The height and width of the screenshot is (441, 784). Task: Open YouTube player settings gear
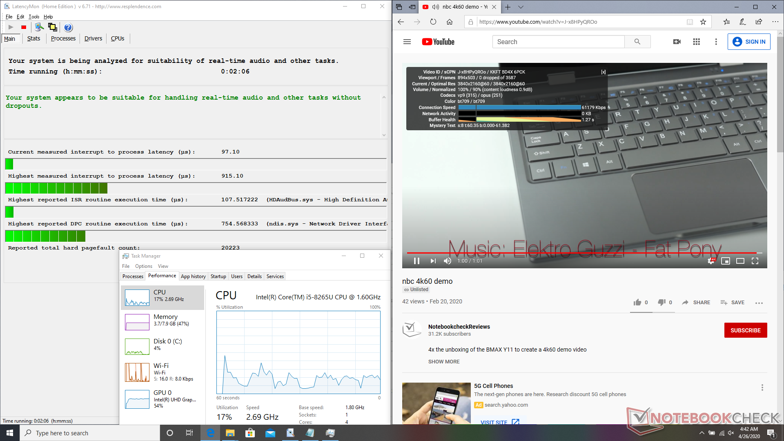711,261
